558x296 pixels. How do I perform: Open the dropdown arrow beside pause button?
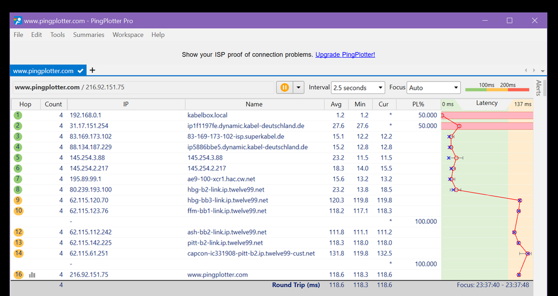tap(298, 88)
